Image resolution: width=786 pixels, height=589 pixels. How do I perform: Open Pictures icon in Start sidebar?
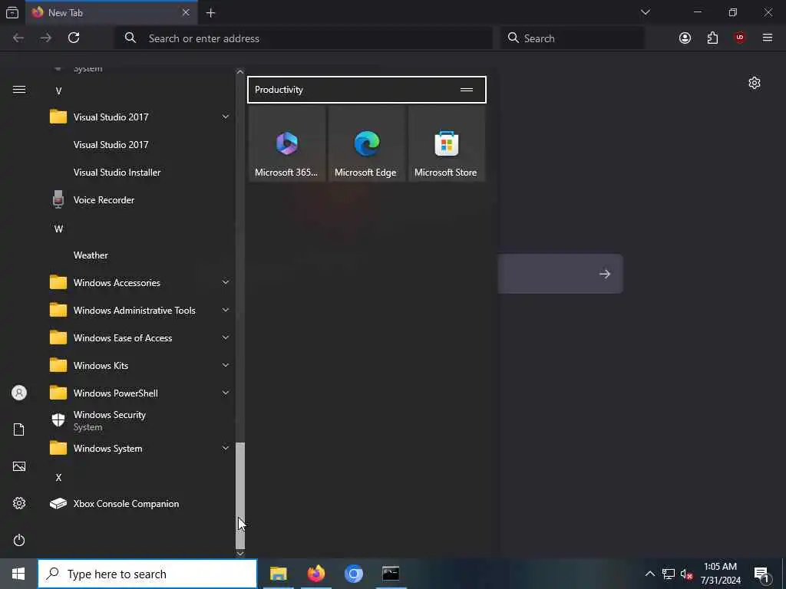19,466
